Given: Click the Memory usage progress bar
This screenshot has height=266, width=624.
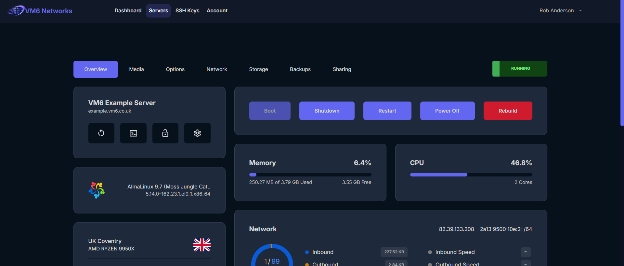Looking at the screenshot, I should pyautogui.click(x=310, y=175).
